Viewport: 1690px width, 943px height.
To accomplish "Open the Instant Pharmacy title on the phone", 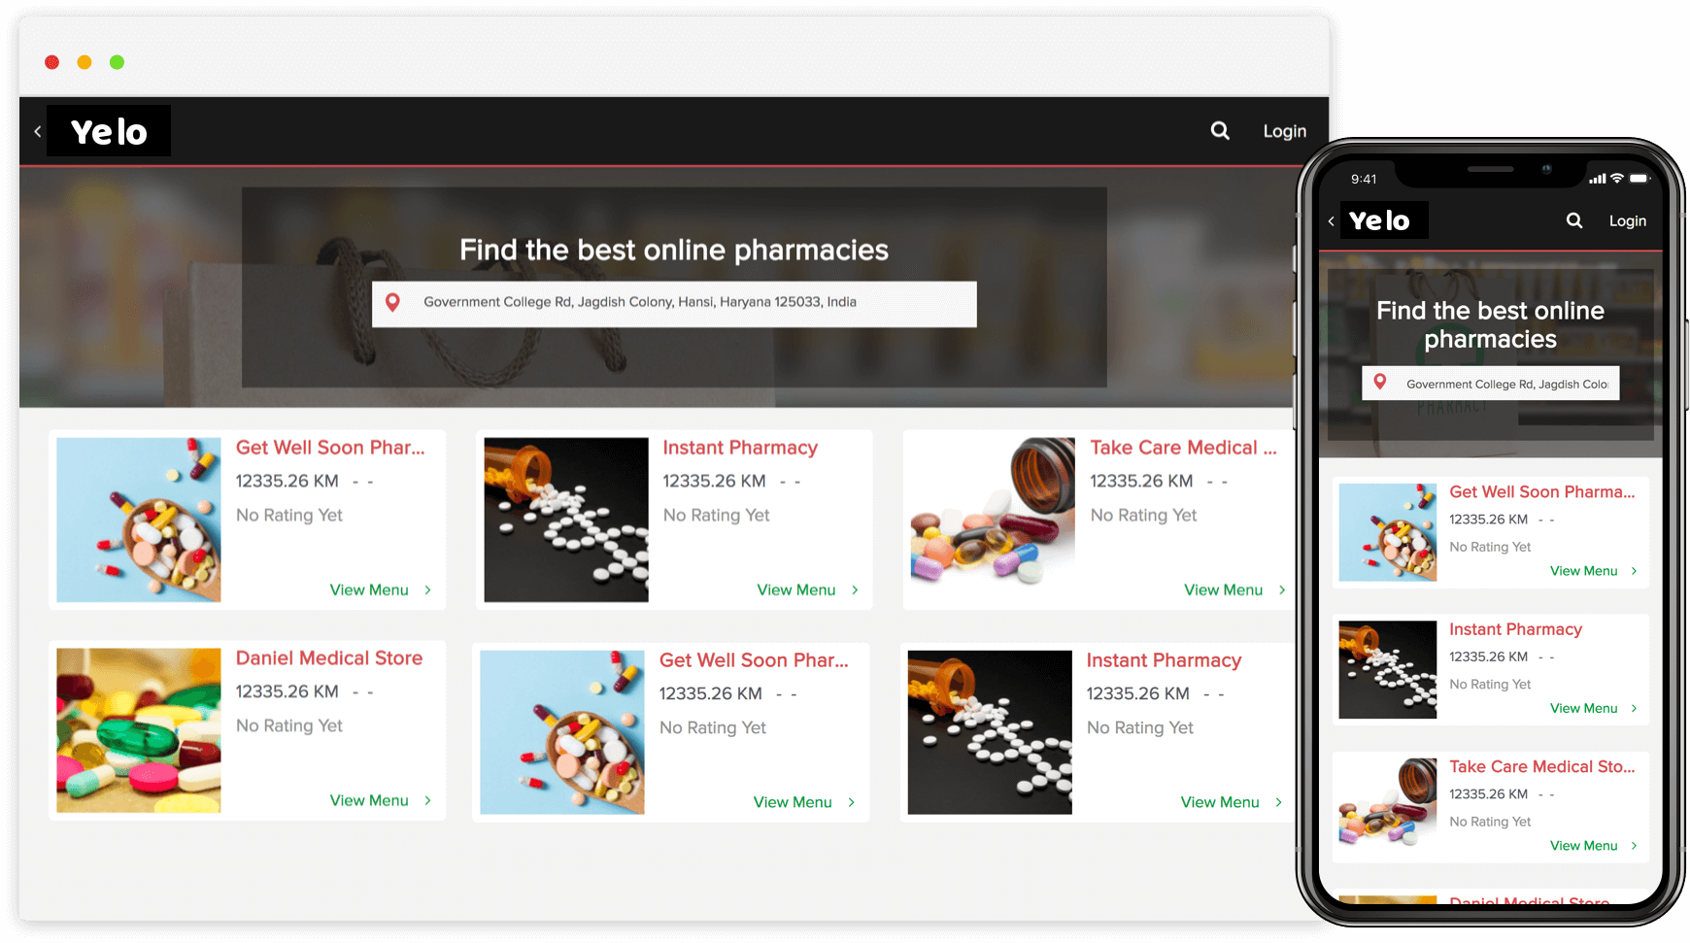I will click(1515, 629).
